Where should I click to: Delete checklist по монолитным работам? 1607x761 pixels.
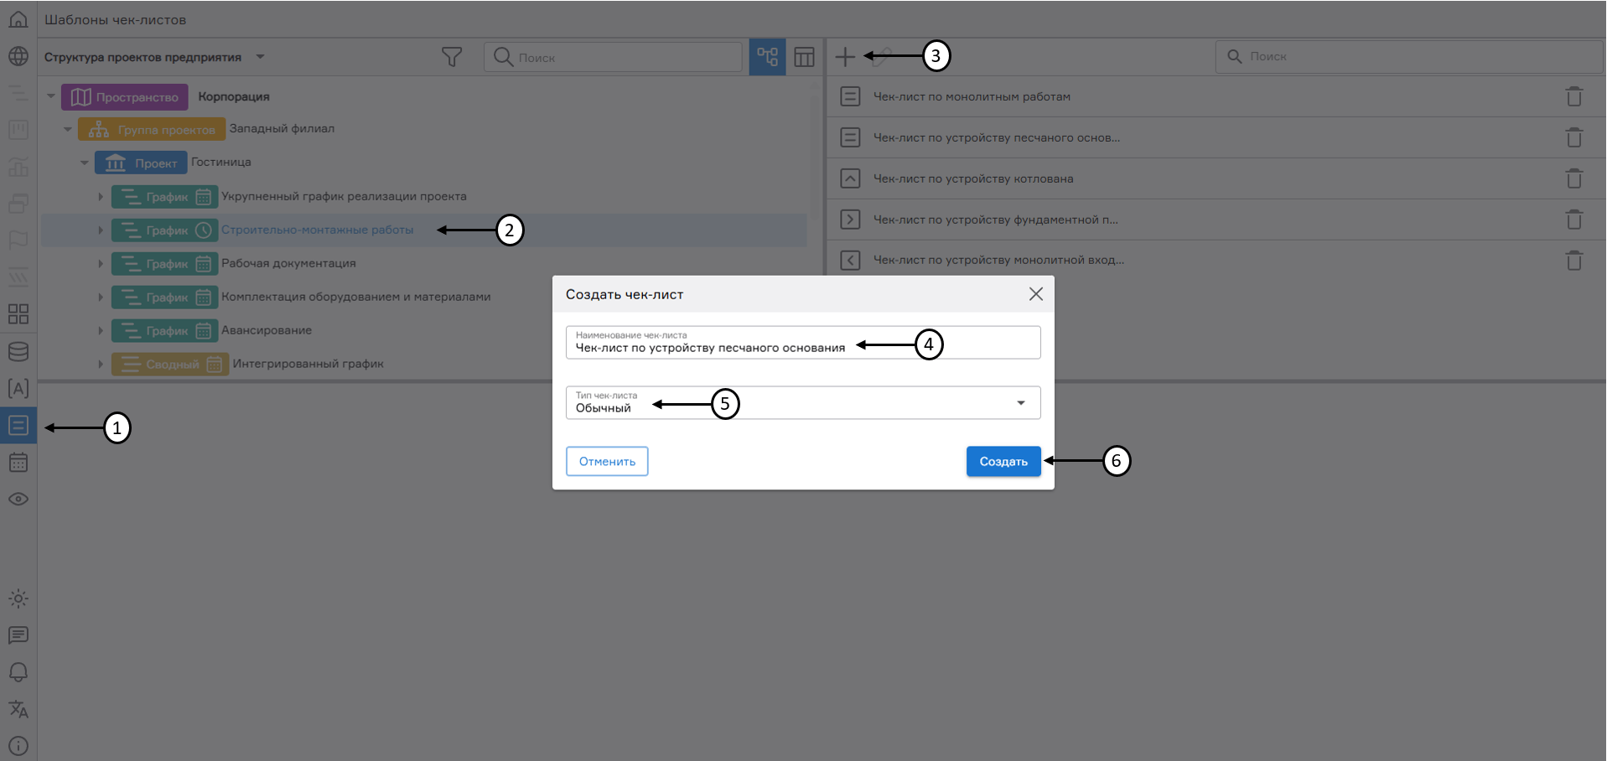click(x=1573, y=97)
